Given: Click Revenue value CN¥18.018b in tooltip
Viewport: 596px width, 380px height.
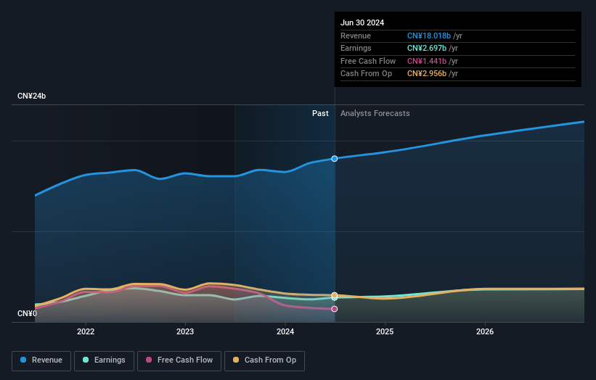Looking at the screenshot, I should (429, 36).
